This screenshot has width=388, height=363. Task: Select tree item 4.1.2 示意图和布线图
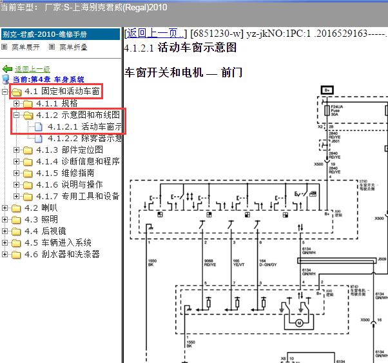[78, 115]
